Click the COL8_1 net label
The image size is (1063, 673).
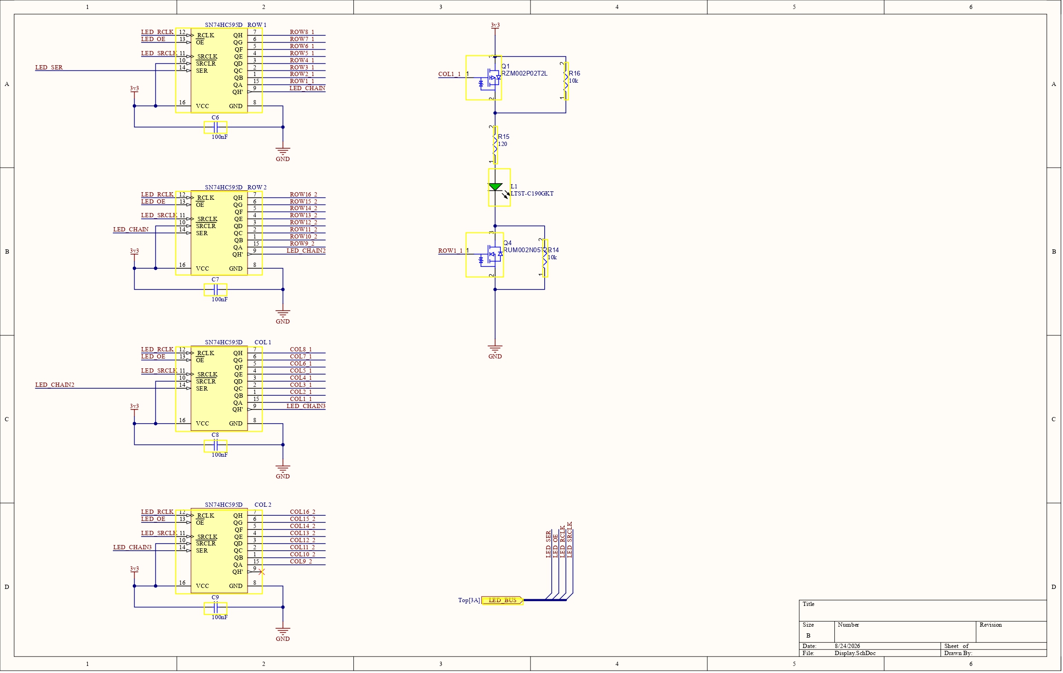[301, 350]
